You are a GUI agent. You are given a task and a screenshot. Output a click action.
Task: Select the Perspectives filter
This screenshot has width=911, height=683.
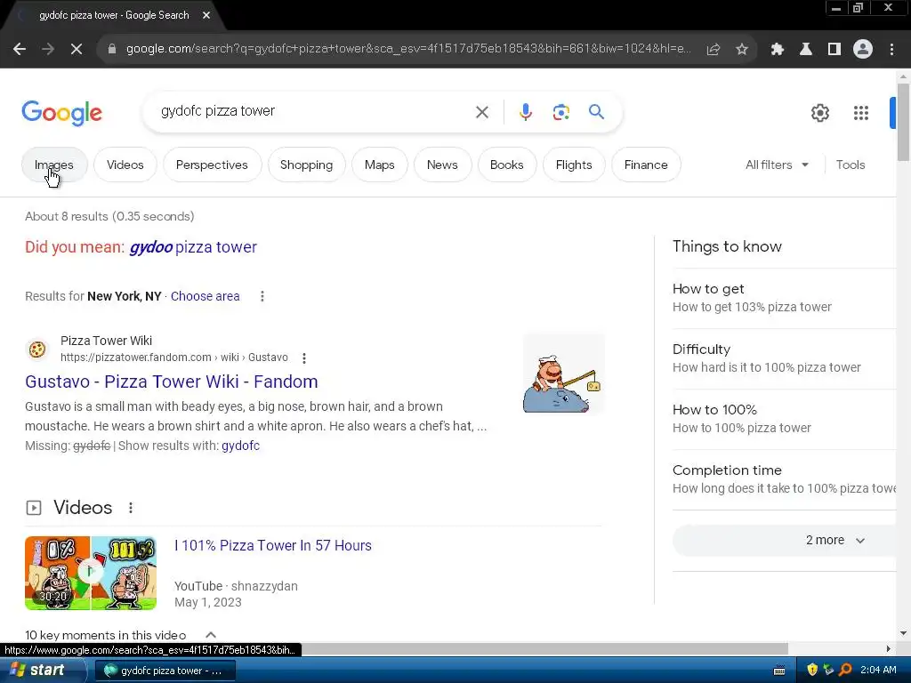(212, 165)
